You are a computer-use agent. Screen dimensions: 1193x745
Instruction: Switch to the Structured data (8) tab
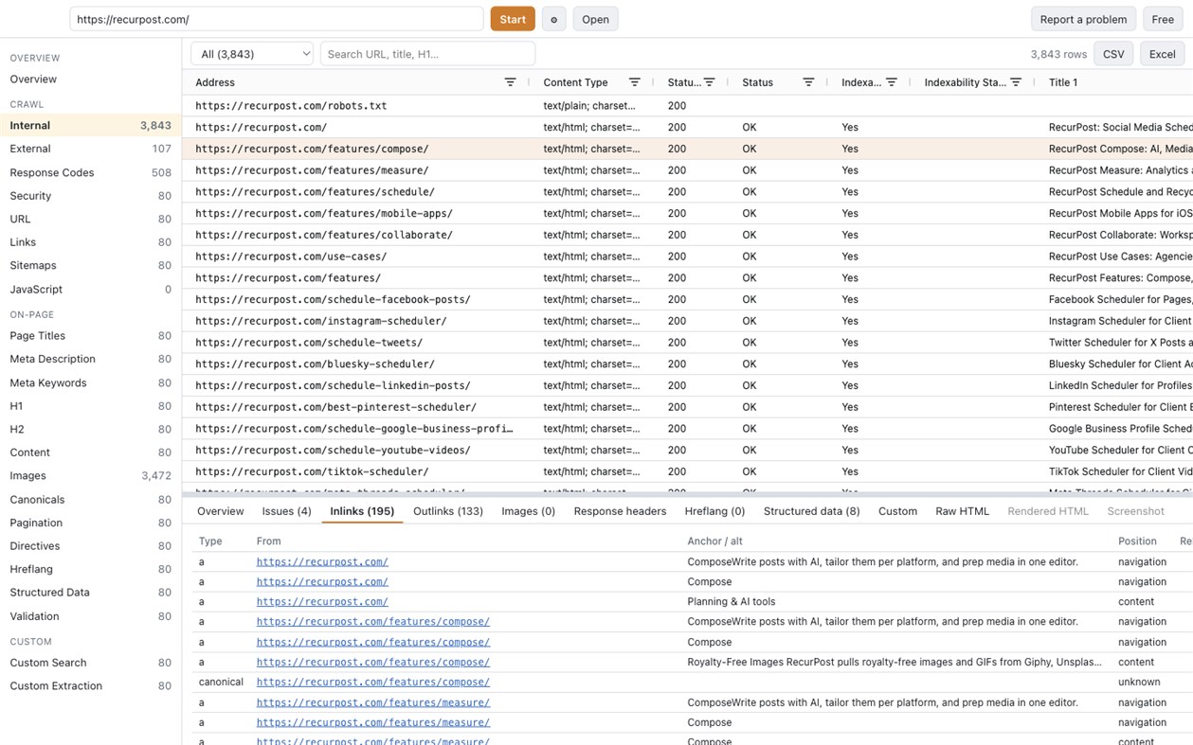point(811,511)
